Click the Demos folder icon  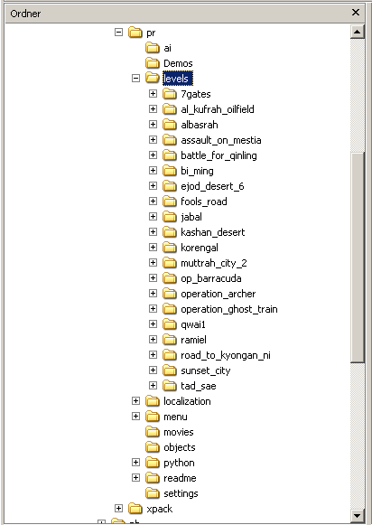(x=153, y=63)
